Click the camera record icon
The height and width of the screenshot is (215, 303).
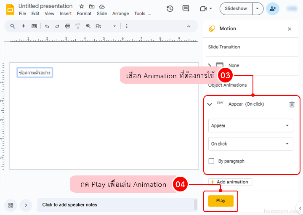click(x=203, y=8)
